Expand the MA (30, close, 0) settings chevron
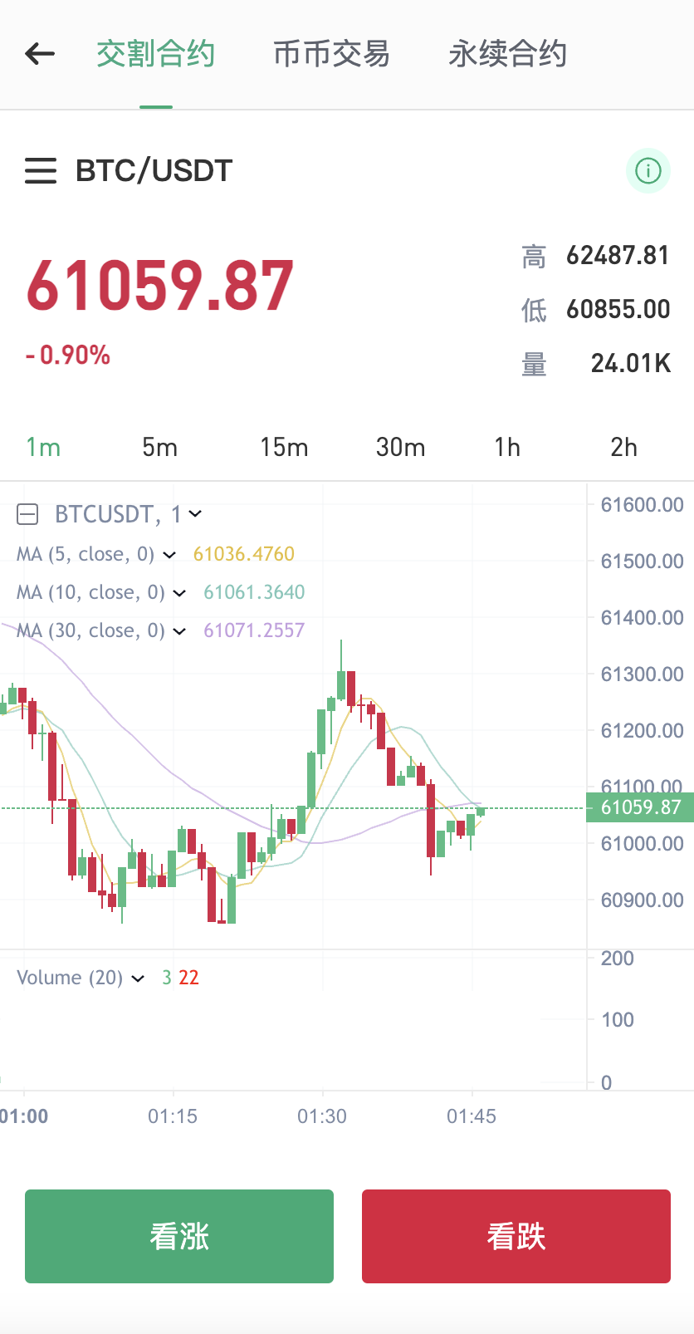Image resolution: width=694 pixels, height=1334 pixels. tap(179, 631)
